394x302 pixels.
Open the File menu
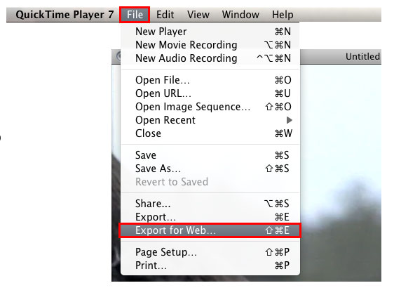point(135,15)
